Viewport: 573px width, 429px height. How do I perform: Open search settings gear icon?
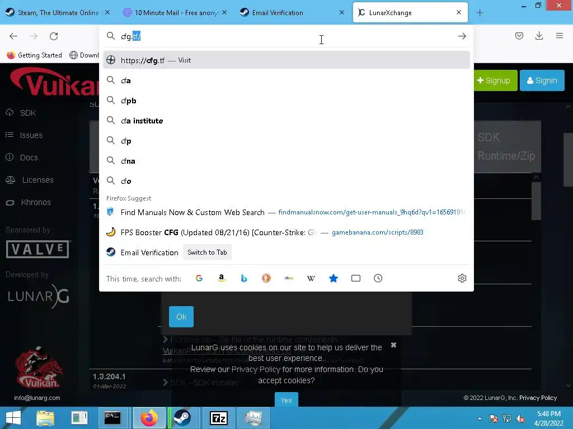462,278
